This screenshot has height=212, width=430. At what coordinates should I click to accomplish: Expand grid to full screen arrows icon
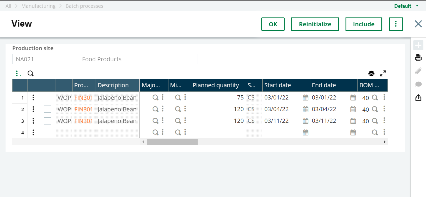pos(383,73)
